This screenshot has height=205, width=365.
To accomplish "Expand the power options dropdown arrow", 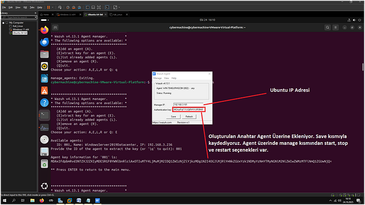I will 53,7.
